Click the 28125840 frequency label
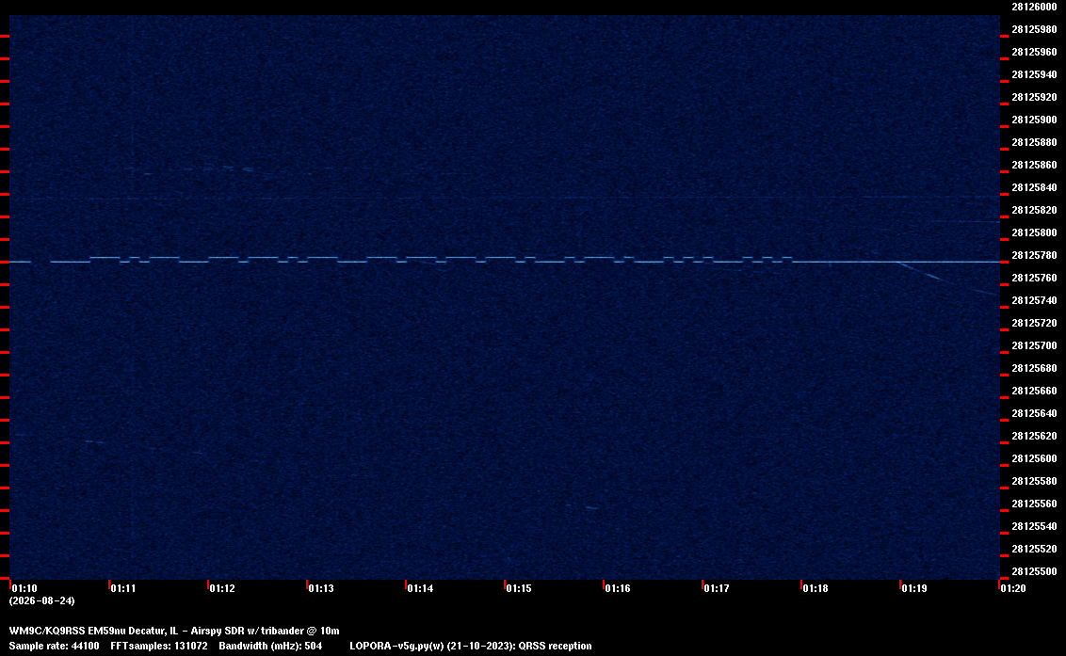1066x656 pixels. coord(1034,187)
